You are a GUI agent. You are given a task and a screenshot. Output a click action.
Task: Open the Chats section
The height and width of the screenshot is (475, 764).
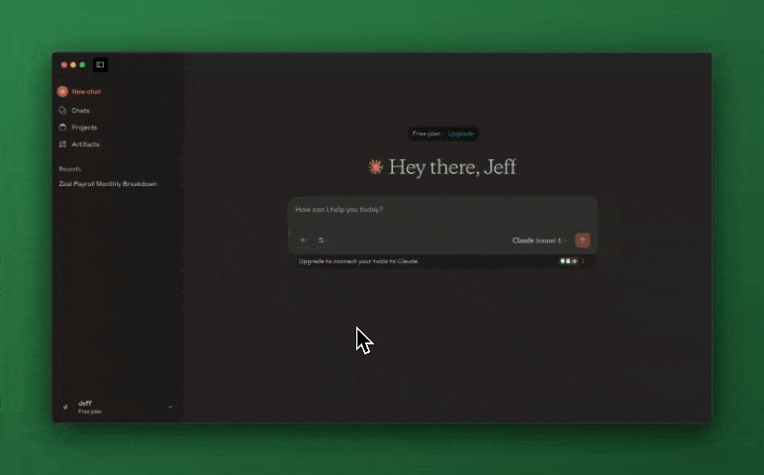[80, 111]
